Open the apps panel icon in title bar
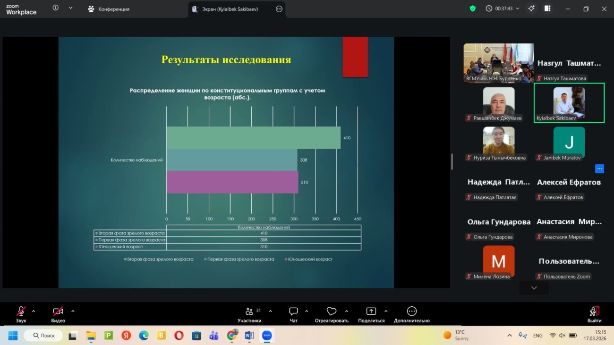 [x=547, y=8]
